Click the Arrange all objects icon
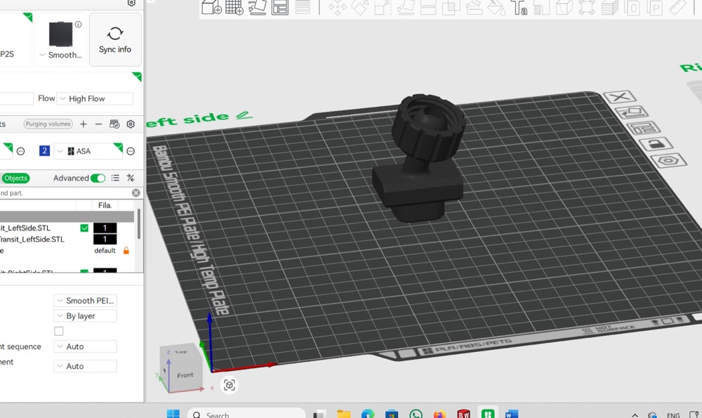Screen dimensions: 702x418 [280, 7]
